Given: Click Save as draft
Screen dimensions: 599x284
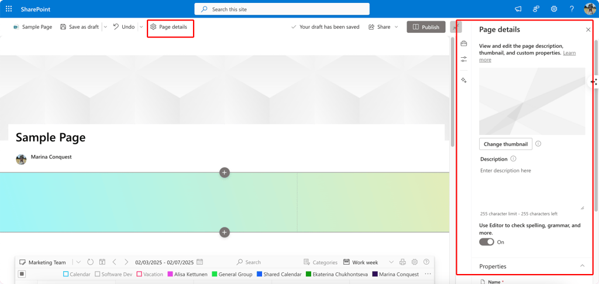Looking at the screenshot, I should [x=80, y=27].
